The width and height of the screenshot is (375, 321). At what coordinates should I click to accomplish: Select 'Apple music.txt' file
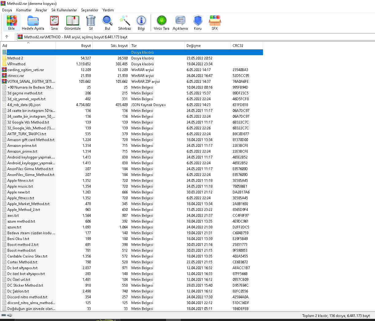20,186
